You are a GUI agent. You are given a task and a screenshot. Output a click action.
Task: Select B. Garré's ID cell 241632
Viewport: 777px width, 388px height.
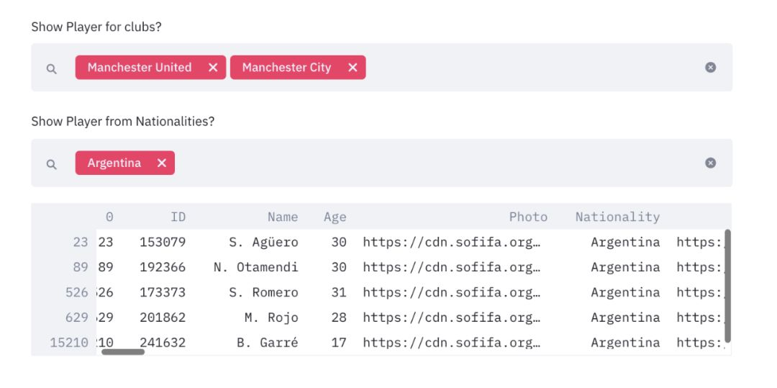(162, 343)
